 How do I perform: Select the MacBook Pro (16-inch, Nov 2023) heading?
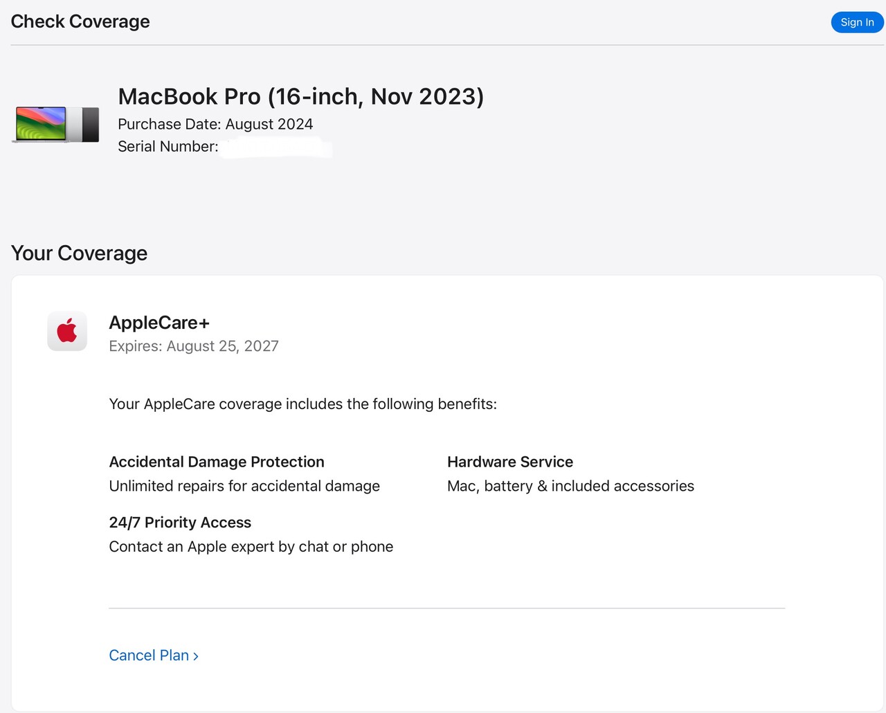tap(301, 96)
